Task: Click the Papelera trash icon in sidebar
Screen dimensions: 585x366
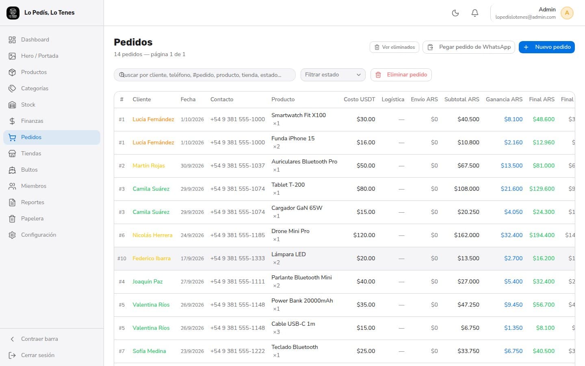Action: 12,218
